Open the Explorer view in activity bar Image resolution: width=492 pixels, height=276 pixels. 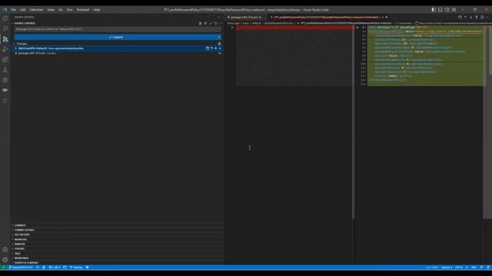[x=5, y=18]
